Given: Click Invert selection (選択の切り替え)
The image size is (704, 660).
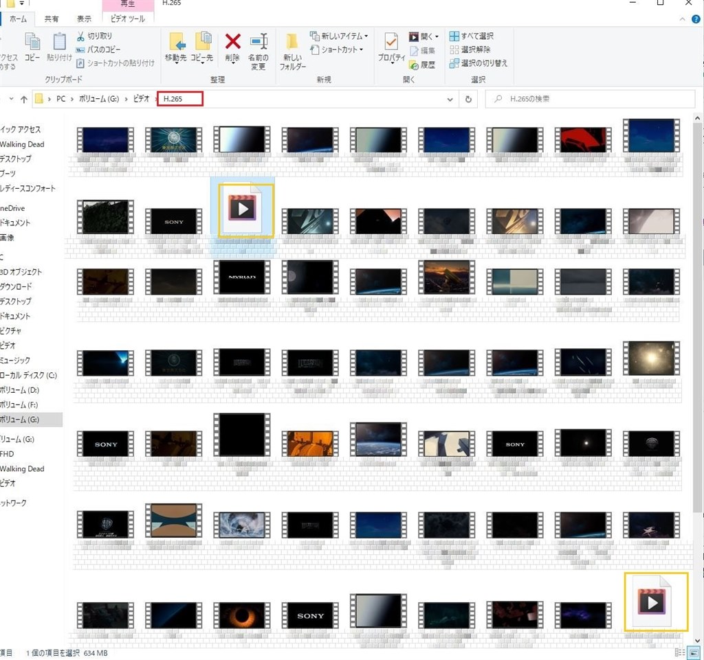Looking at the screenshot, I should 478,63.
